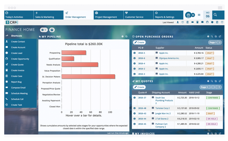Image resolution: width=228 pixels, height=141 pixels.
Task: Open the user avatar profile menu
Action: [x=188, y=15]
